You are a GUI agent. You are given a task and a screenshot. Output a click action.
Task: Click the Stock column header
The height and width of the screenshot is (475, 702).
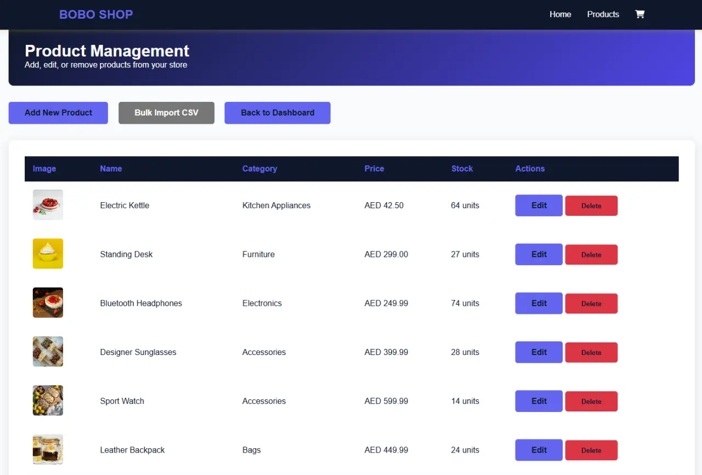(462, 169)
